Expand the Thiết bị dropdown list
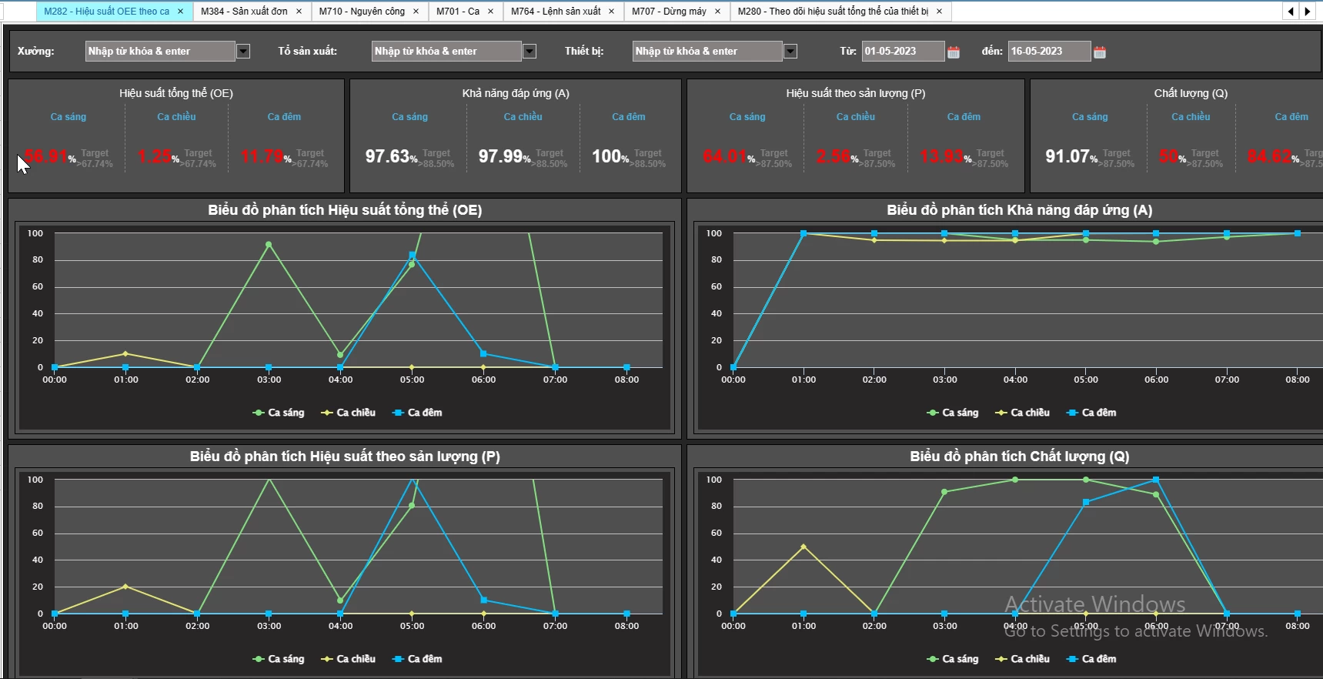The width and height of the screenshot is (1323, 679). pos(790,52)
